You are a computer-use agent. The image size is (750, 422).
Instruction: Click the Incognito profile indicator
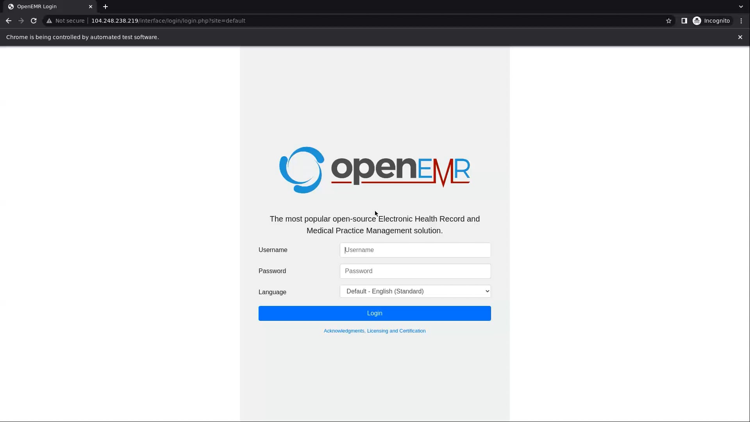711,21
